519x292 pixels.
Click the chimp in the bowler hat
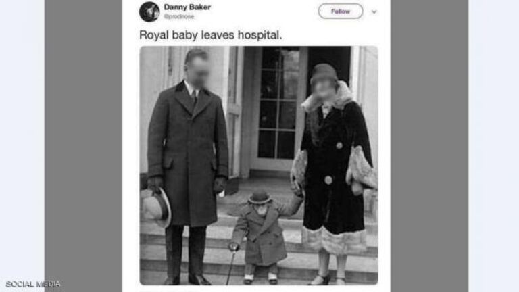[262, 237]
